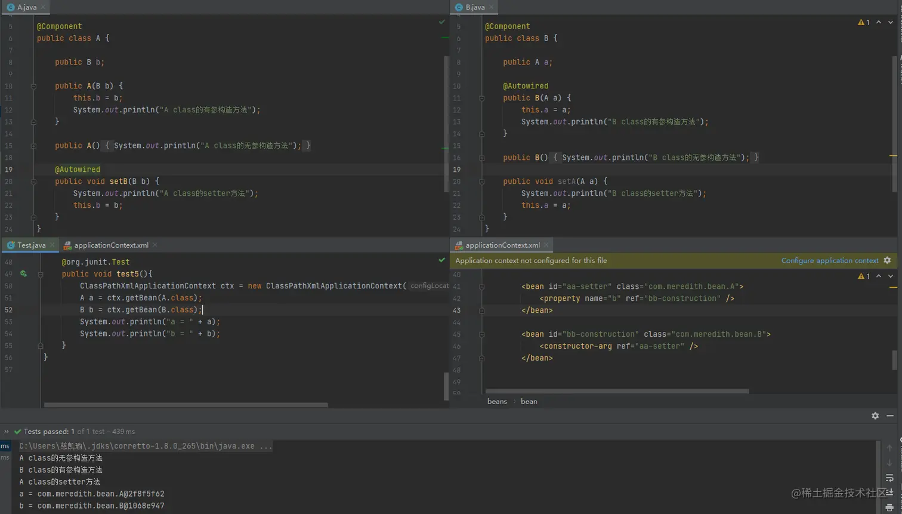Viewport: 902px width, 514px height.
Task: Click the gear icon in the application context banner
Action: (887, 260)
